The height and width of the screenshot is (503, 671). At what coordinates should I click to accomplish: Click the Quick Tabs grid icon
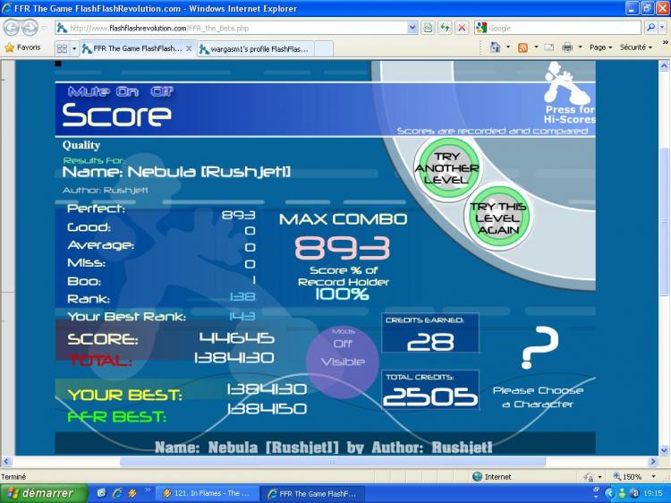click(62, 48)
